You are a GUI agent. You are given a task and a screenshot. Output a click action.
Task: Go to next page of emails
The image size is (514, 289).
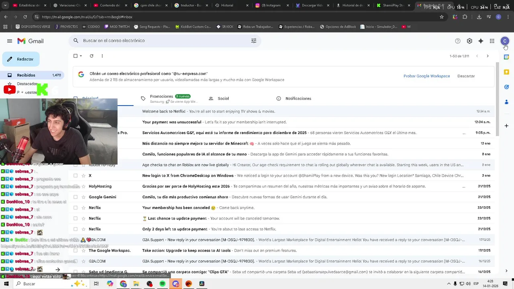coord(487,56)
